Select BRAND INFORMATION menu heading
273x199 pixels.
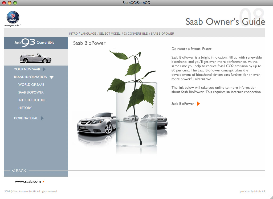(31, 77)
